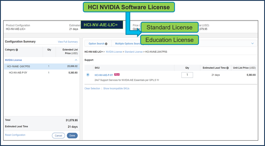The width and height of the screenshot is (265, 146).
Task: Select the HCI-NV-AIE-P-5Y radio button
Action: click(88, 75)
